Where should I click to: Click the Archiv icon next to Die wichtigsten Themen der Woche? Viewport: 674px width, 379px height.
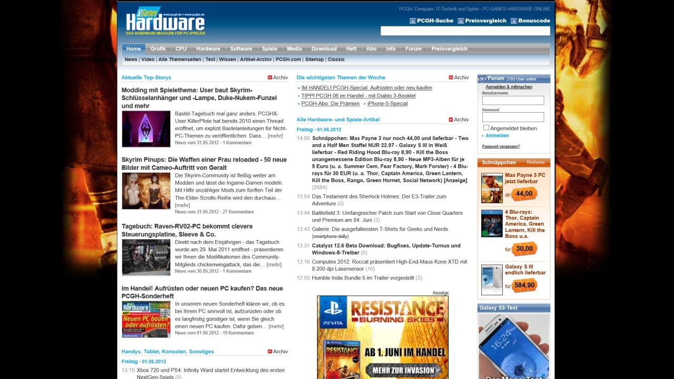(451, 77)
